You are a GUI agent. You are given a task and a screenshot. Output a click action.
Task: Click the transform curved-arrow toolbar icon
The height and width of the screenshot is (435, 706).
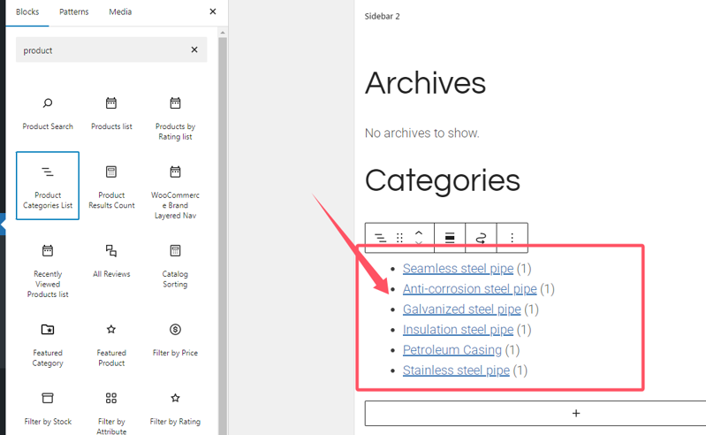point(481,238)
